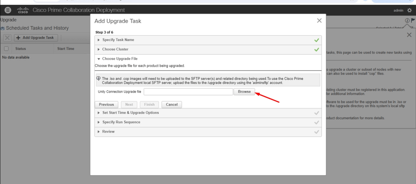This screenshot has height=184, width=416.
Task: Click the information (i) icon
Action: pyautogui.click(x=407, y=20)
